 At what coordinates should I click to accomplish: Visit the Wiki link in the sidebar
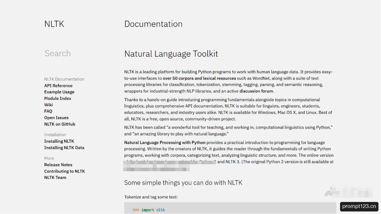(49, 105)
